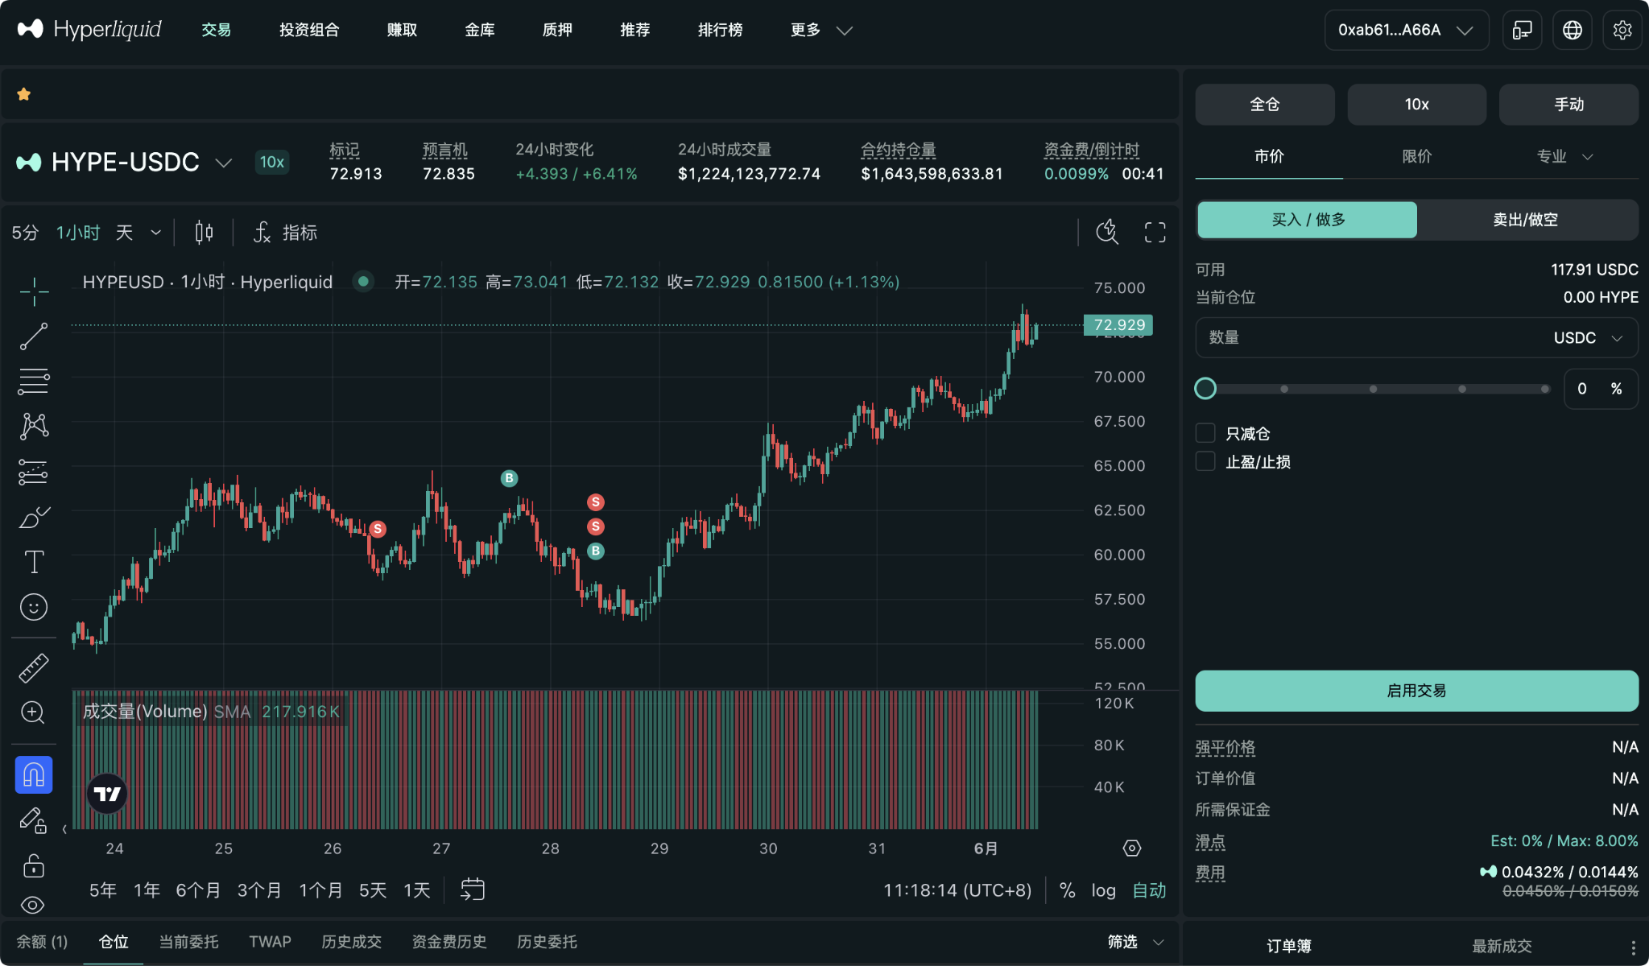Switch to the 限价 order tab
1649x966 pixels.
pos(1417,156)
